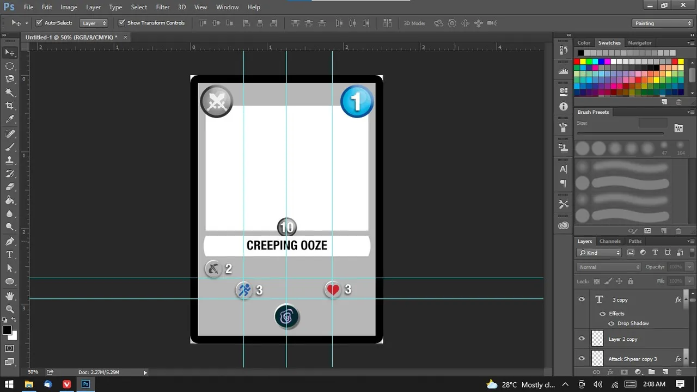697x392 pixels.
Task: Click the foreground color swatch
Action: [x=7, y=330]
